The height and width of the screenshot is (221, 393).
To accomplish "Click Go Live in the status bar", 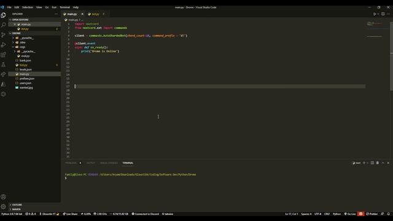I will (350, 214).
